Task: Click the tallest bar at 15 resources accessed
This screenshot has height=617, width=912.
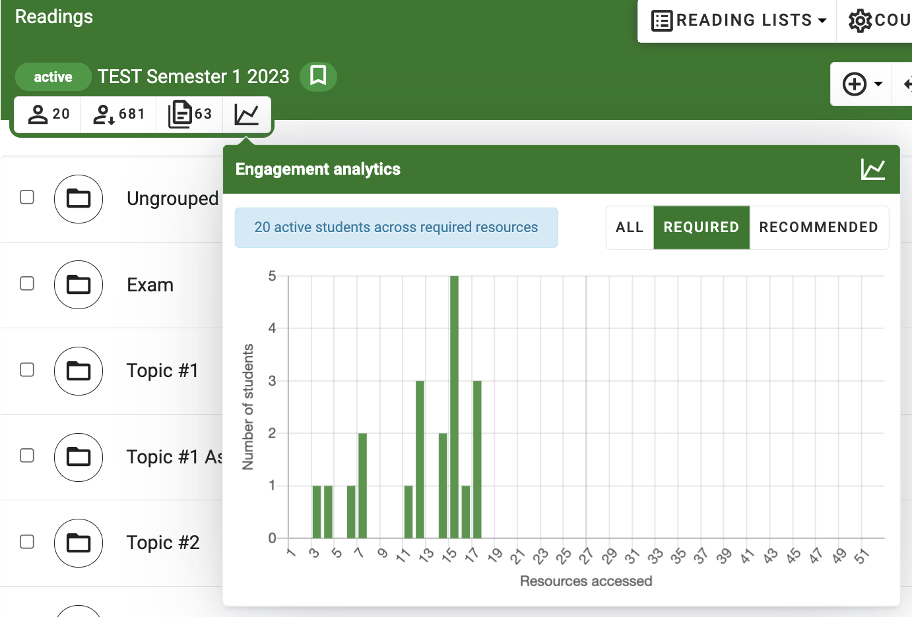Action: [454, 405]
